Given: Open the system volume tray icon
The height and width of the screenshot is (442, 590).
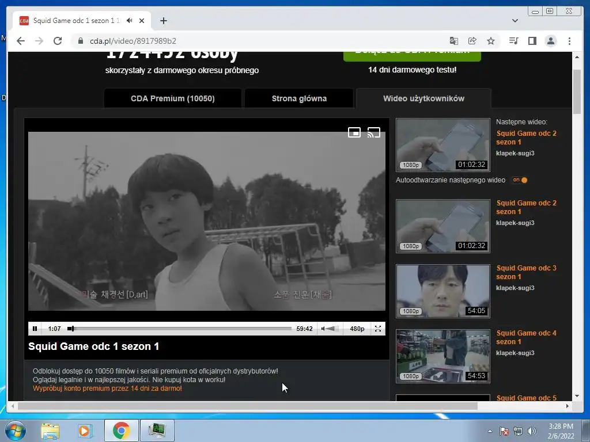Looking at the screenshot, I should [532, 431].
